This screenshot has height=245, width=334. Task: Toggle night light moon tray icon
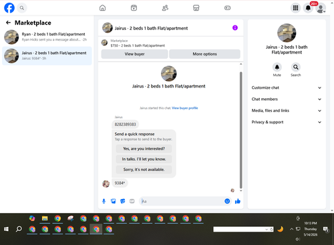[x=281, y=229]
